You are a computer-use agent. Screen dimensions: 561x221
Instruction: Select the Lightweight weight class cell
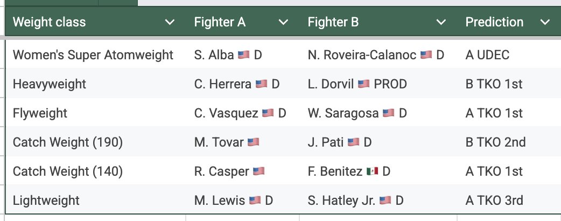pyautogui.click(x=46, y=201)
